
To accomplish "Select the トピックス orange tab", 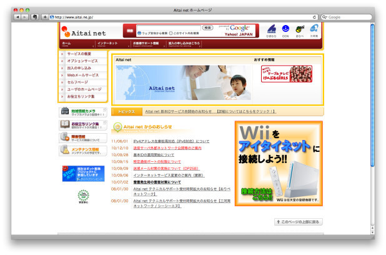I will click(127, 112).
